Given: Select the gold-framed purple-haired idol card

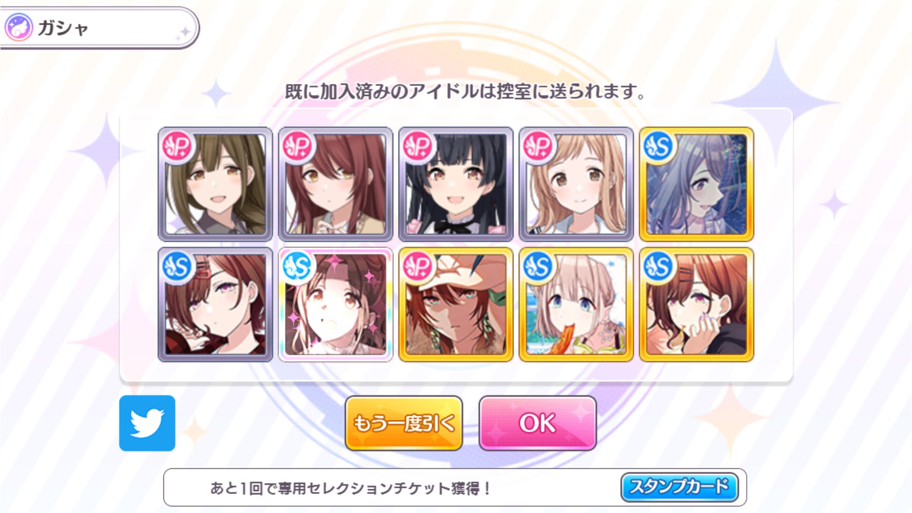Looking at the screenshot, I should coord(696,184).
